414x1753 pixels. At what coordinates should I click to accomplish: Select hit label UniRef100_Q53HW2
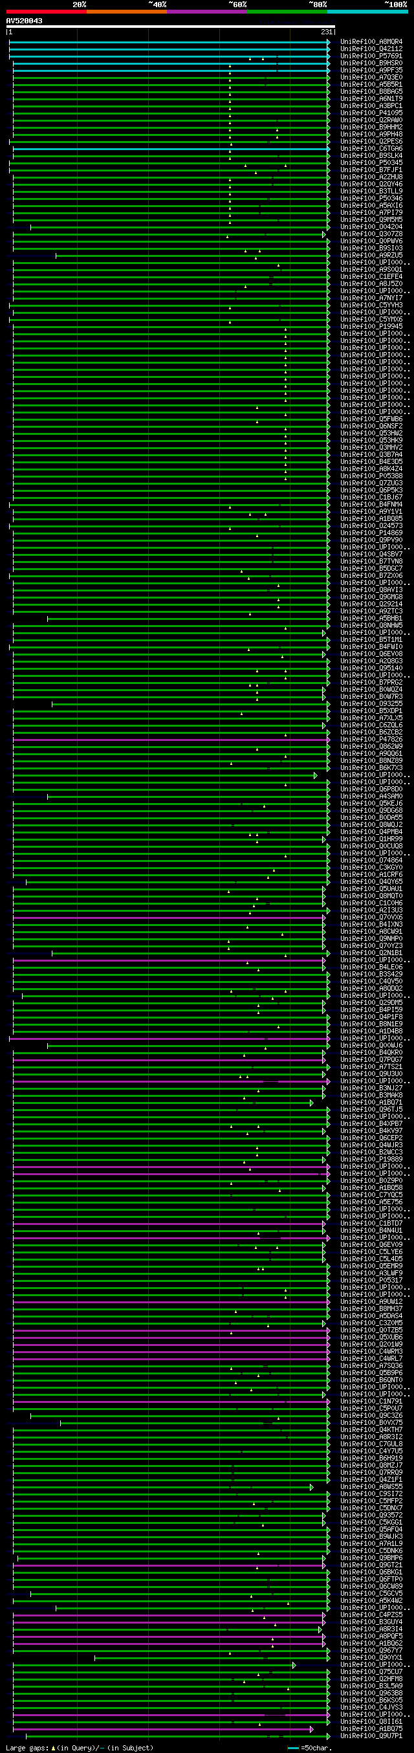point(371,434)
